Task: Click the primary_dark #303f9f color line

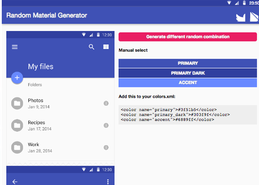Action: coord(175,114)
